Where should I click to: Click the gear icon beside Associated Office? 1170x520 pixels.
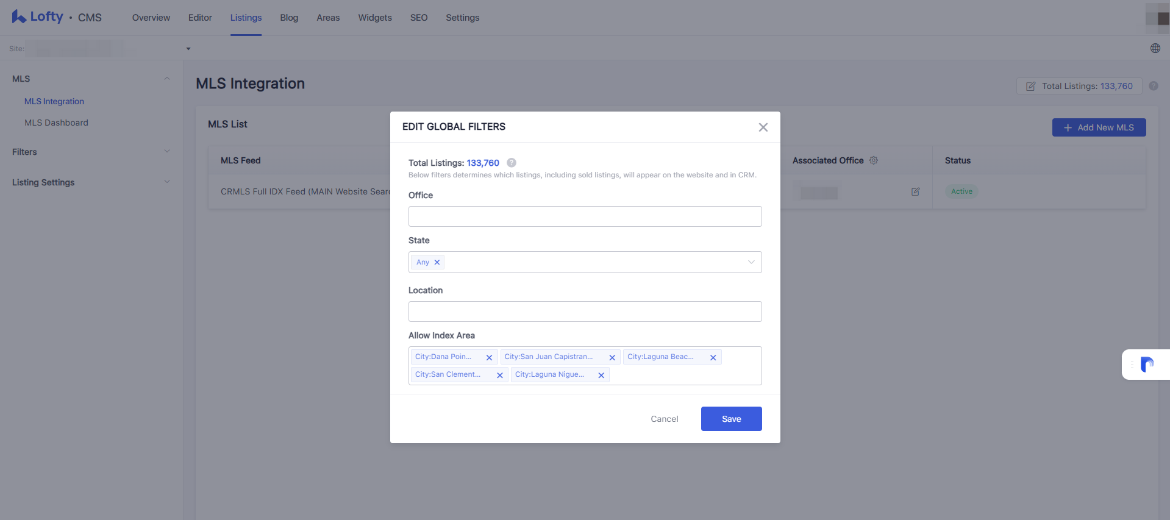point(874,160)
